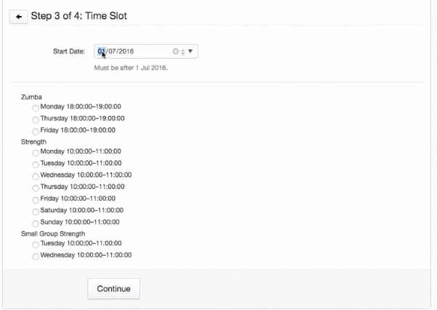
Task: Choose Zumba Friday 18:00 slot
Action: [36, 130]
